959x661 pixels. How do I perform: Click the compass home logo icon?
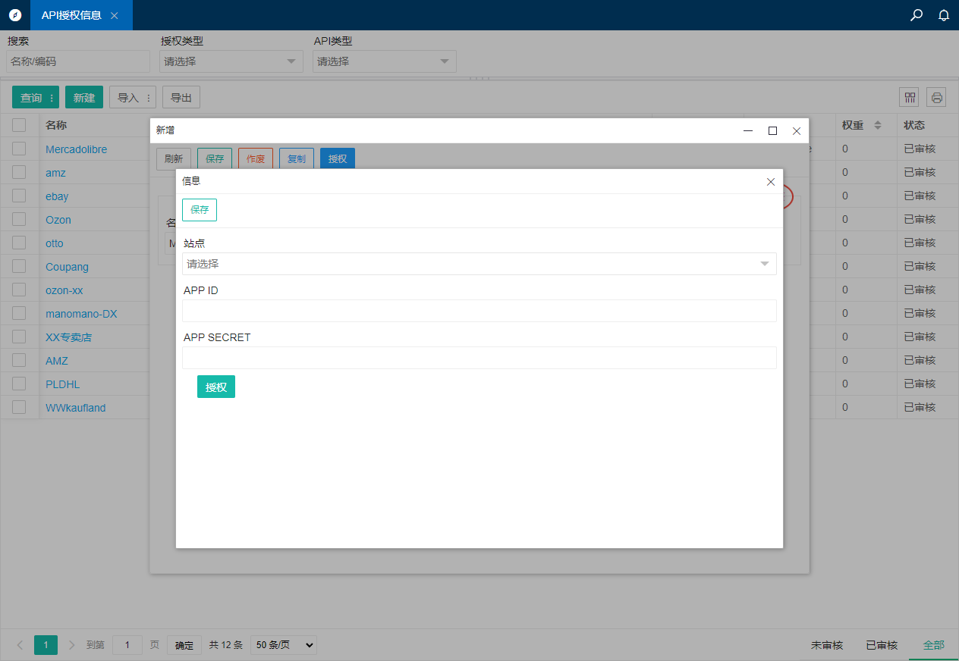(x=15, y=14)
